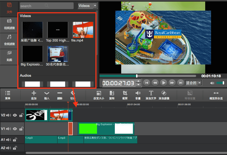Increase timecode with the up stepper arrow
227x155 pixels.
pyautogui.click(x=138, y=81)
